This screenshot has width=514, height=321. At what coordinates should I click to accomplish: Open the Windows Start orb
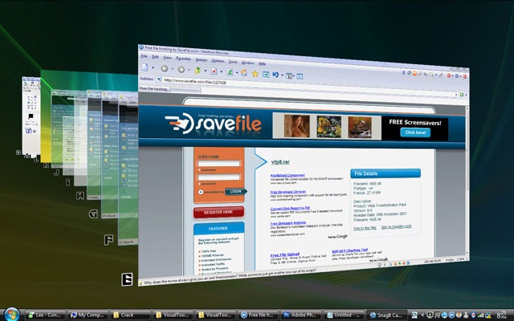click(12, 315)
